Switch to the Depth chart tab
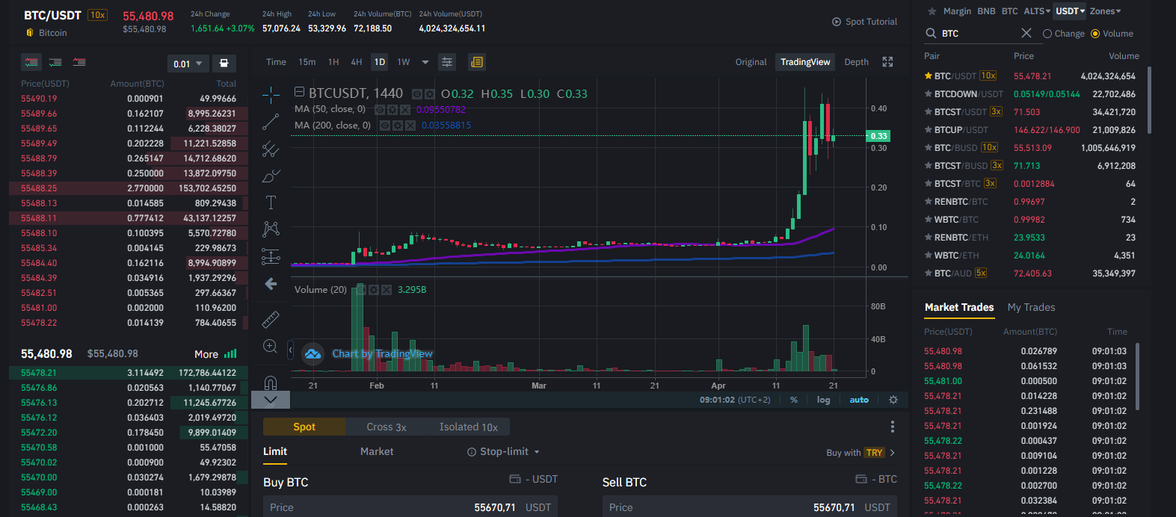1176x517 pixels. tap(856, 62)
